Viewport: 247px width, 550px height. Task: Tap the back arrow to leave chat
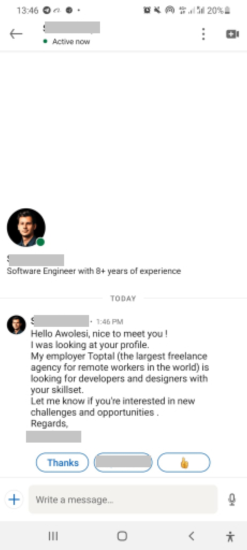[x=16, y=34]
